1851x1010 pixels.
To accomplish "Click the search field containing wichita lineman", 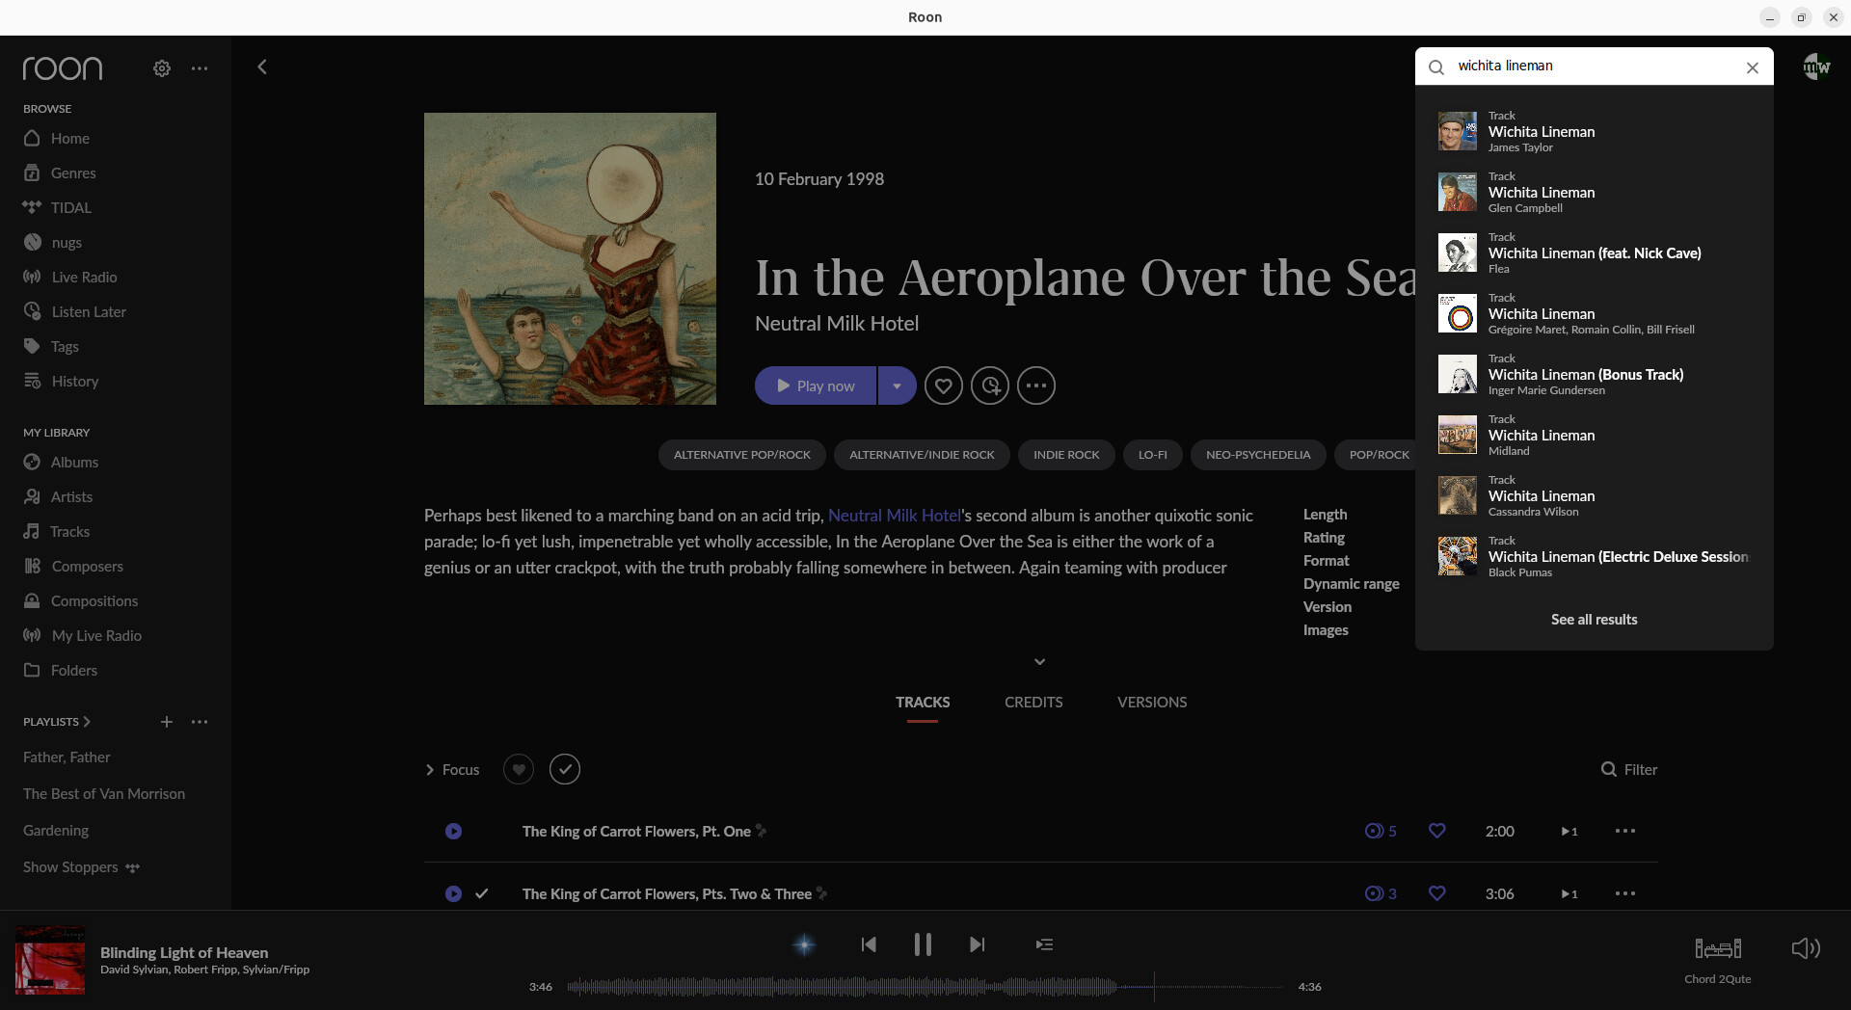I will 1595,66.
